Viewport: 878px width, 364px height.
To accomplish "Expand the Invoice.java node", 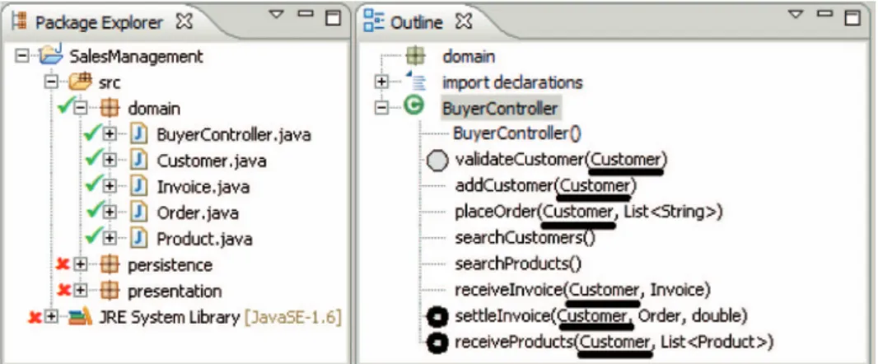I will click(110, 187).
